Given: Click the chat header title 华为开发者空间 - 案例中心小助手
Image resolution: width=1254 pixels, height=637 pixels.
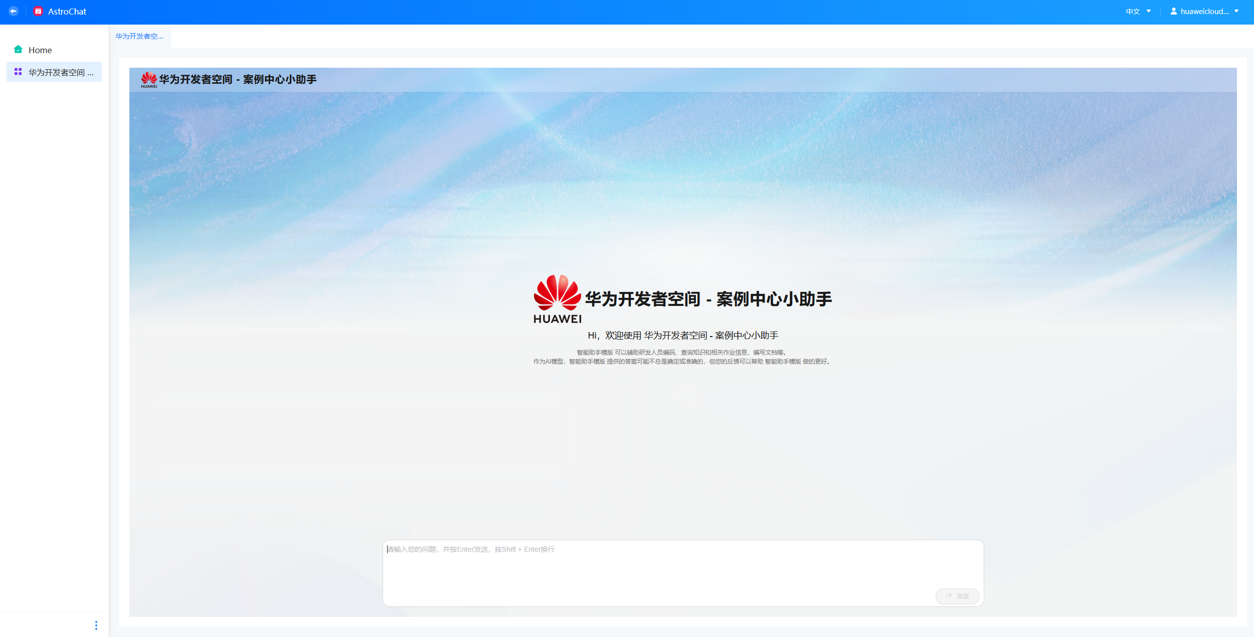Looking at the screenshot, I should click(238, 79).
